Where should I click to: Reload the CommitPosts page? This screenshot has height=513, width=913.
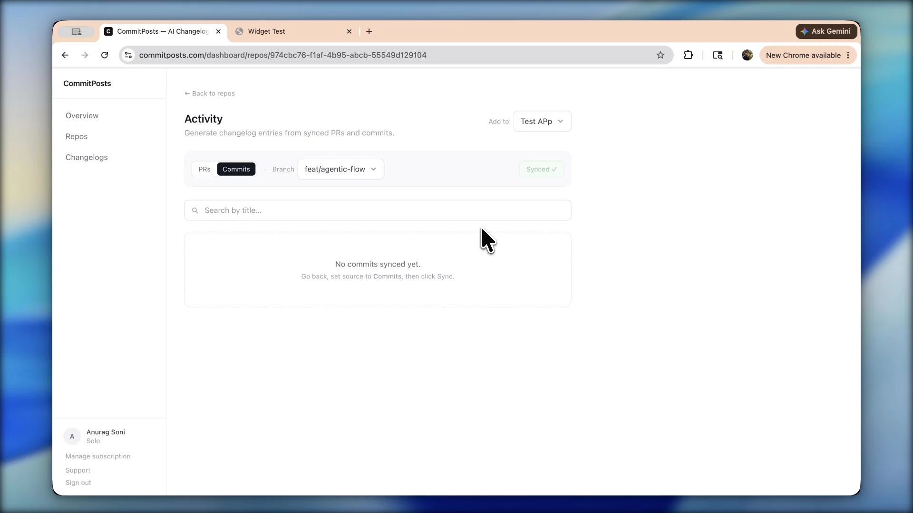click(x=105, y=55)
